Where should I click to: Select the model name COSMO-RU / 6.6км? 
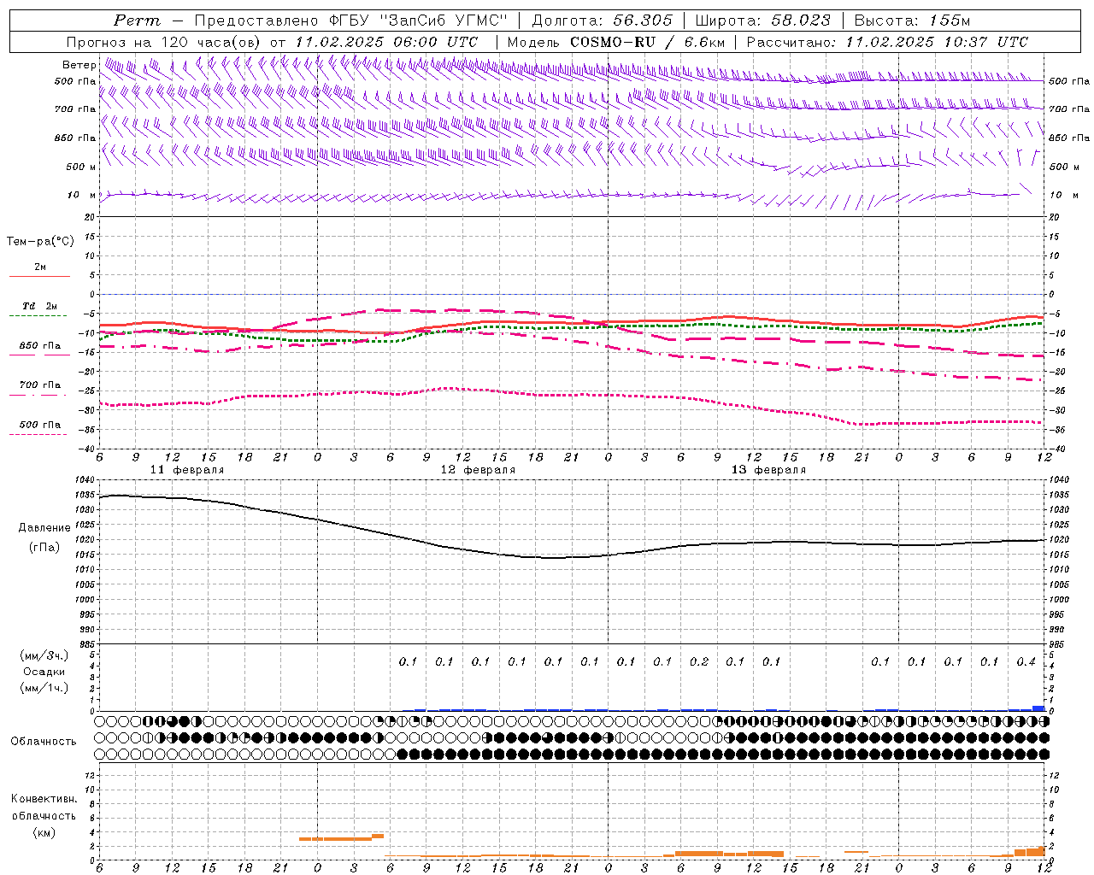tap(647, 42)
